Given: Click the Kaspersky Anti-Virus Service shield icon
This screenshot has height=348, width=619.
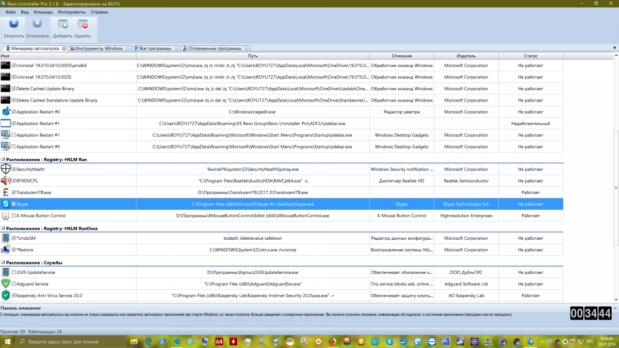Looking at the screenshot, I should (6, 295).
